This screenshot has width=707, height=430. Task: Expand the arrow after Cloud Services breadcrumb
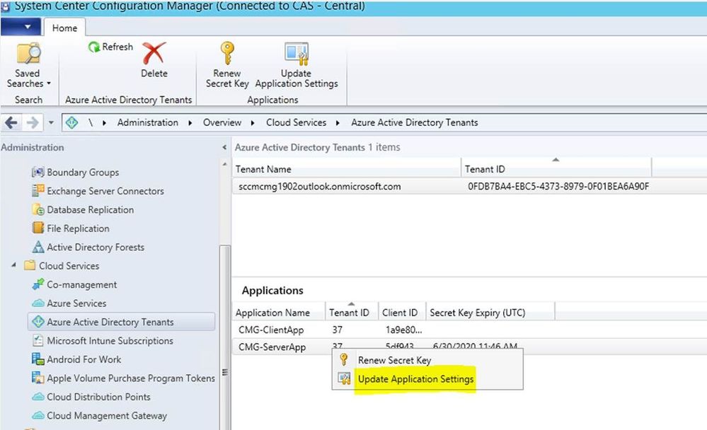coord(338,122)
